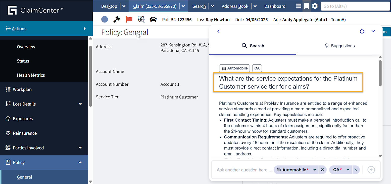Remove the Automobile filter chip
Image resolution: width=391 pixels, height=184 pixels.
[x=323, y=170]
